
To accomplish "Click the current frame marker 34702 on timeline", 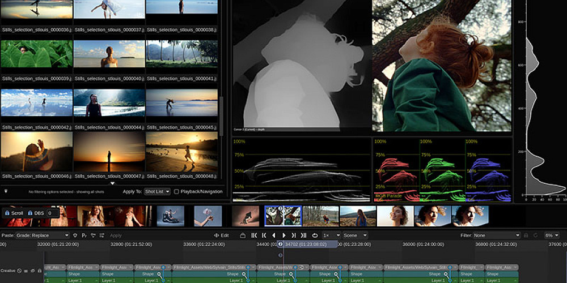I will tap(307, 245).
